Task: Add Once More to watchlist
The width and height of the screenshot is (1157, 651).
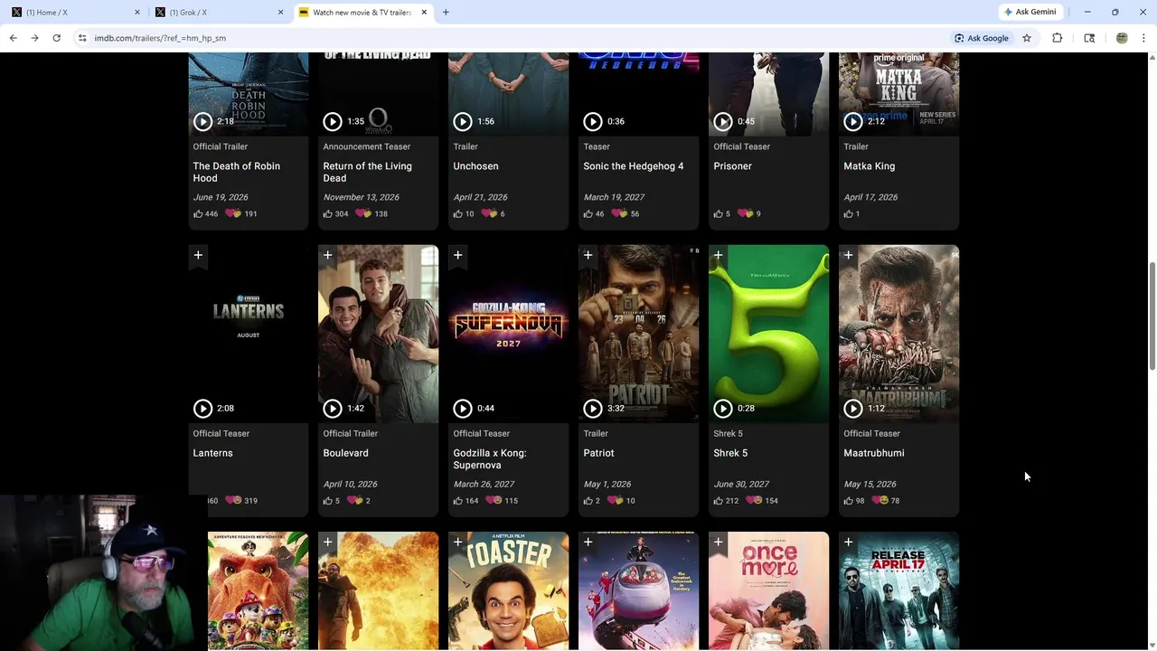Action: tap(719, 542)
